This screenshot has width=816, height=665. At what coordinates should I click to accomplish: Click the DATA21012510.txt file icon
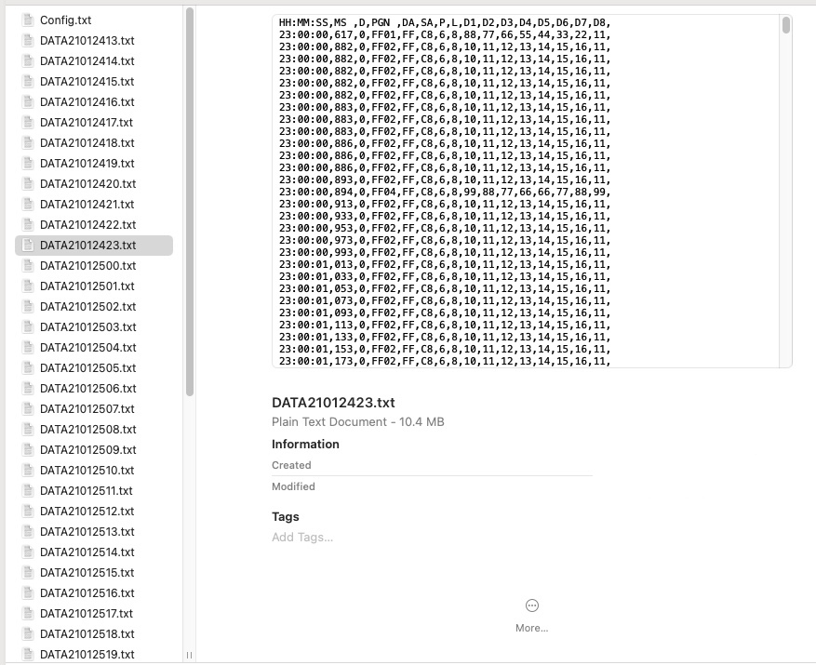point(27,471)
